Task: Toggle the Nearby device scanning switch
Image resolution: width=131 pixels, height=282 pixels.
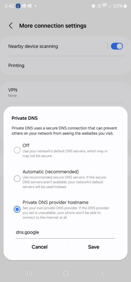Action: tap(117, 46)
